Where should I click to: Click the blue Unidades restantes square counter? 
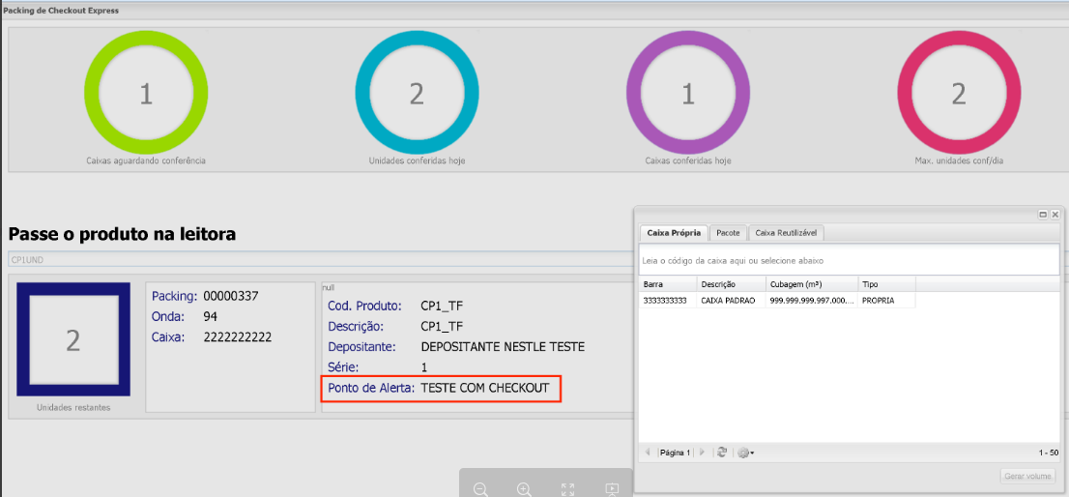(x=72, y=338)
